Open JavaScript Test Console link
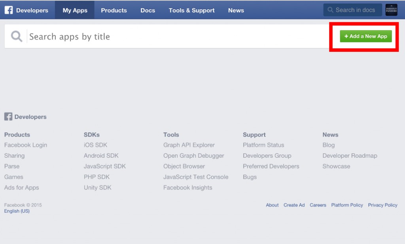 pyautogui.click(x=196, y=177)
